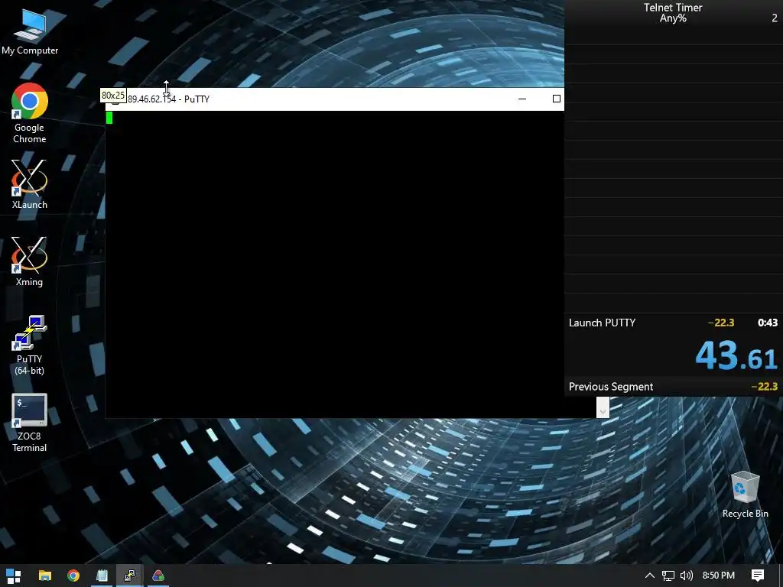The width and height of the screenshot is (783, 587).
Task: Click the 43.61 main timer display
Action: tap(736, 356)
